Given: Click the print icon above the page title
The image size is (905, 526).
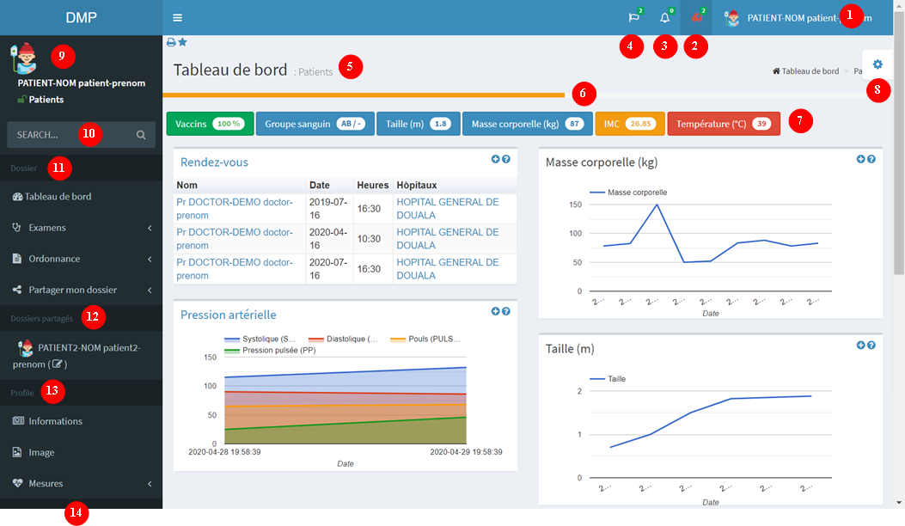Looking at the screenshot, I should [x=171, y=42].
